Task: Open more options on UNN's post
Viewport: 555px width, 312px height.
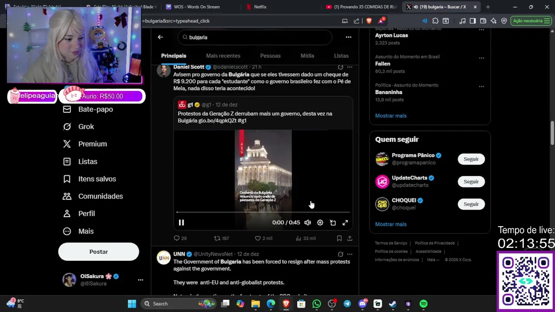Action: [x=349, y=254]
